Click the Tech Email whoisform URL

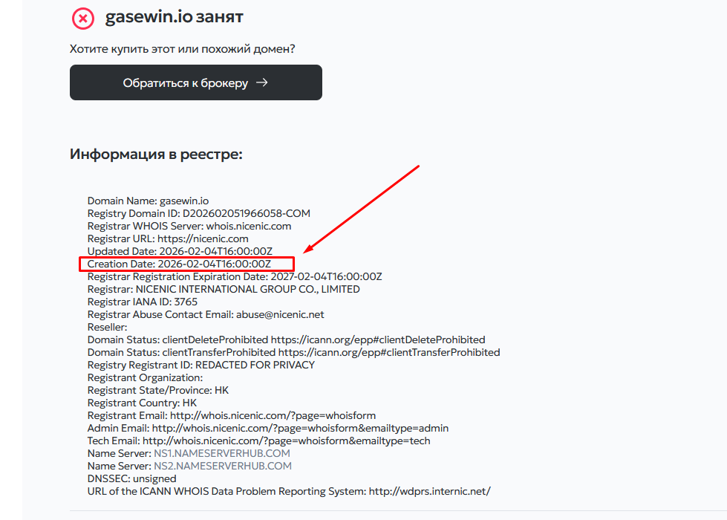[286, 441]
